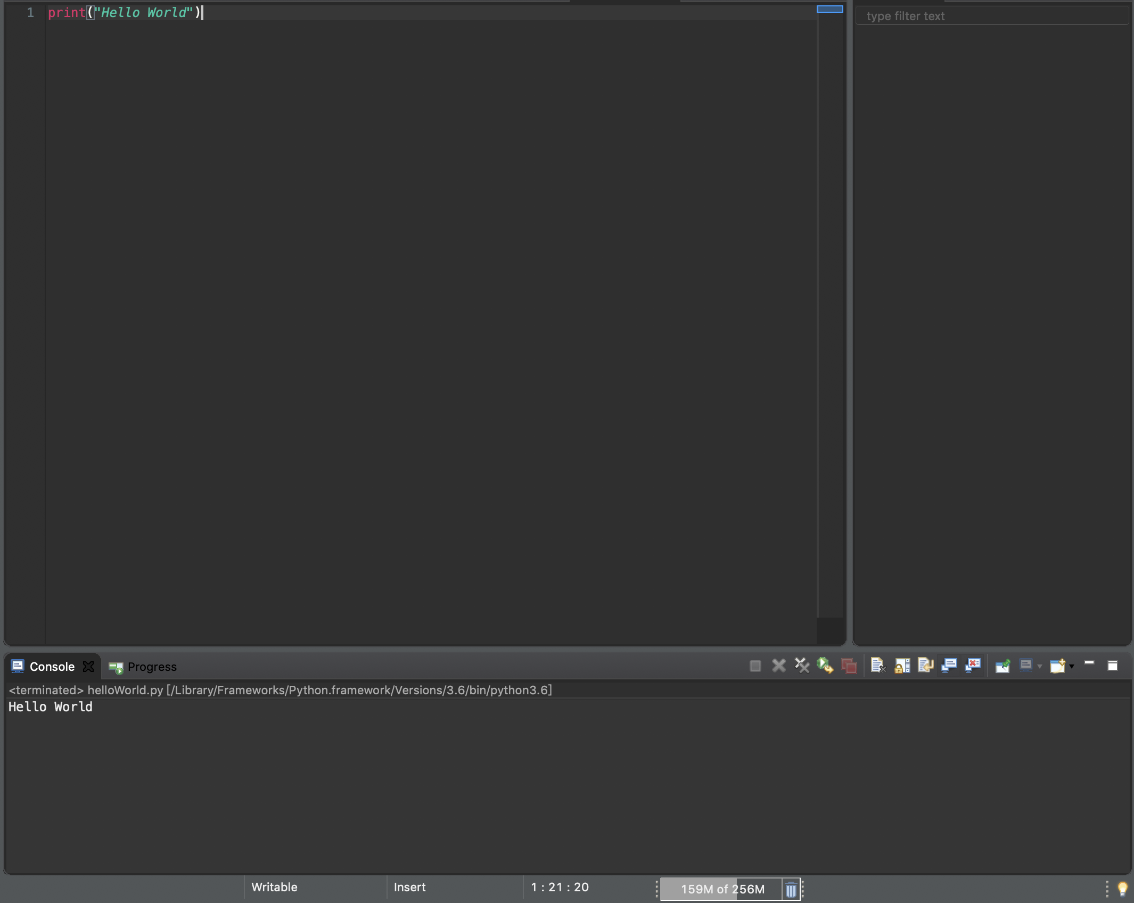Expand Open Console dropdown arrow

[x=1072, y=667]
